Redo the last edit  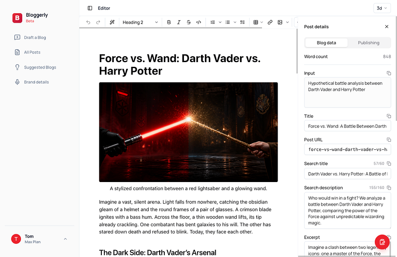pyautogui.click(x=98, y=22)
